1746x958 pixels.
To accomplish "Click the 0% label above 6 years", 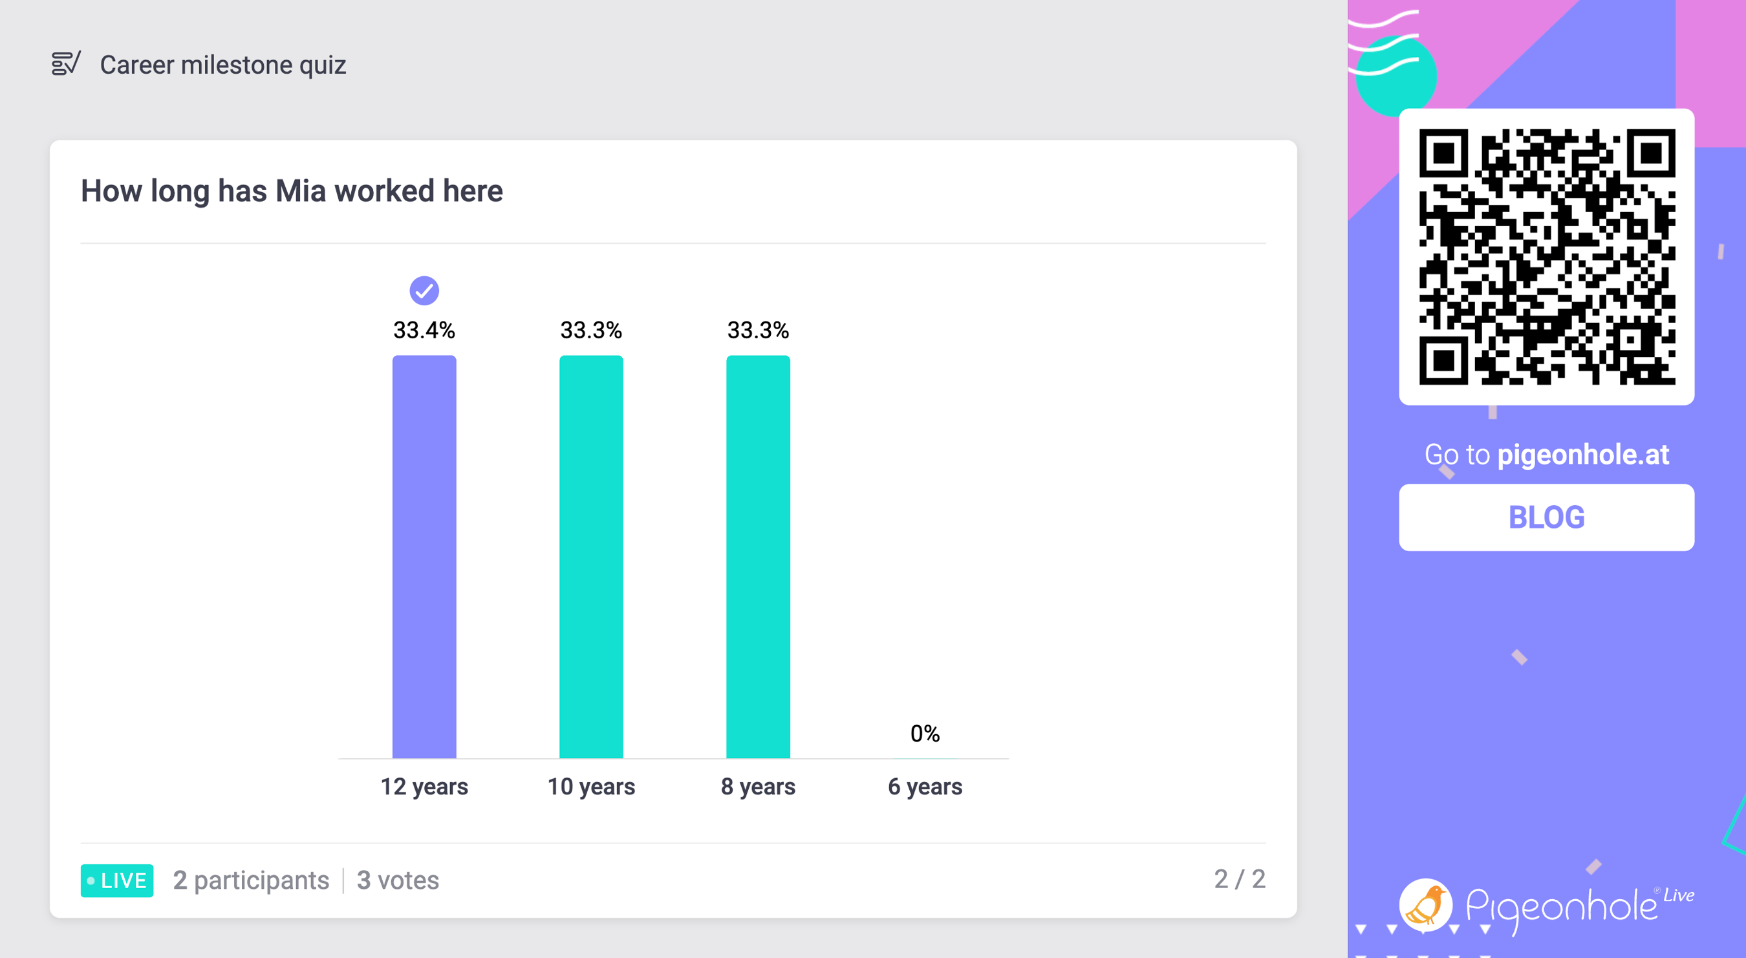I will point(925,734).
